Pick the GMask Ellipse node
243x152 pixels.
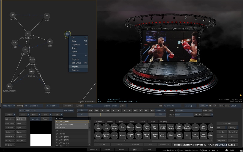pyautogui.click(x=179, y=127)
